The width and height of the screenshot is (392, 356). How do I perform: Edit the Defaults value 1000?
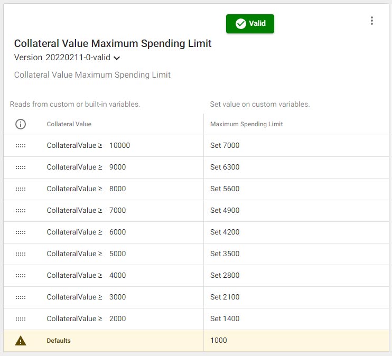[219, 340]
